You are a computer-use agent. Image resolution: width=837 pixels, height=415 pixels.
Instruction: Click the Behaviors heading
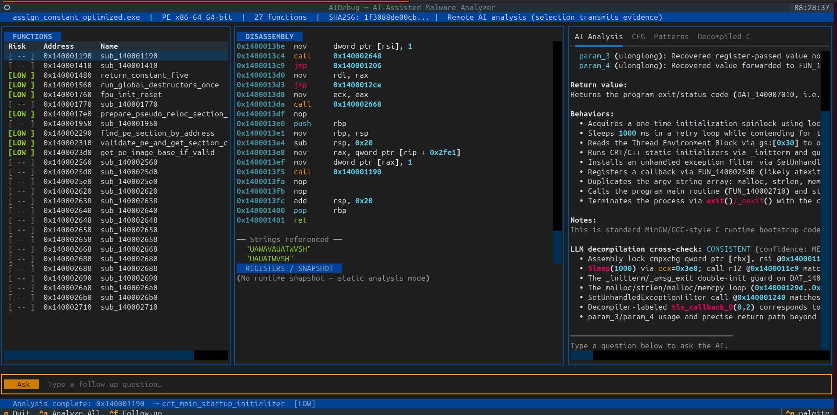pos(592,114)
